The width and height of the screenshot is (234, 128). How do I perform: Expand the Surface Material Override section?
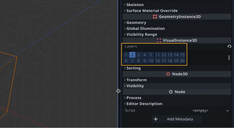(177, 11)
